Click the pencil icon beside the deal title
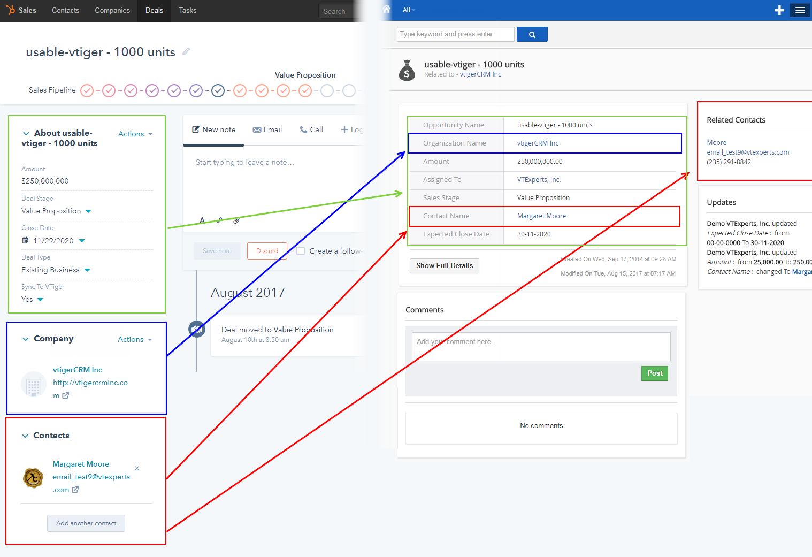812x557 pixels. coord(186,51)
